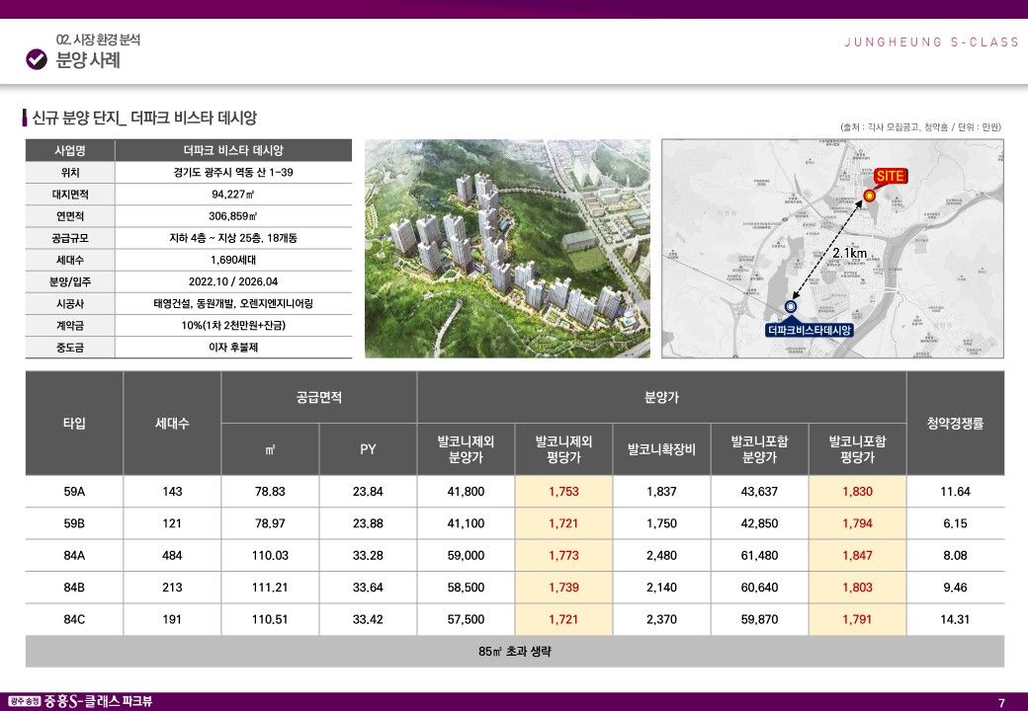
Task: Click the 사업명 header in info table
Action: [x=70, y=151]
